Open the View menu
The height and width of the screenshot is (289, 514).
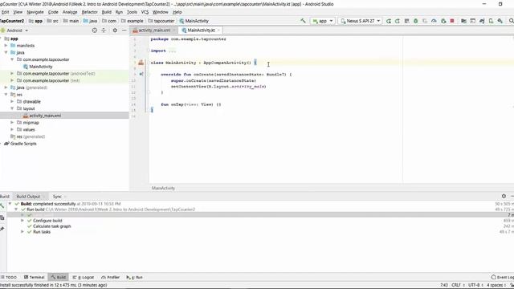tap(18, 12)
